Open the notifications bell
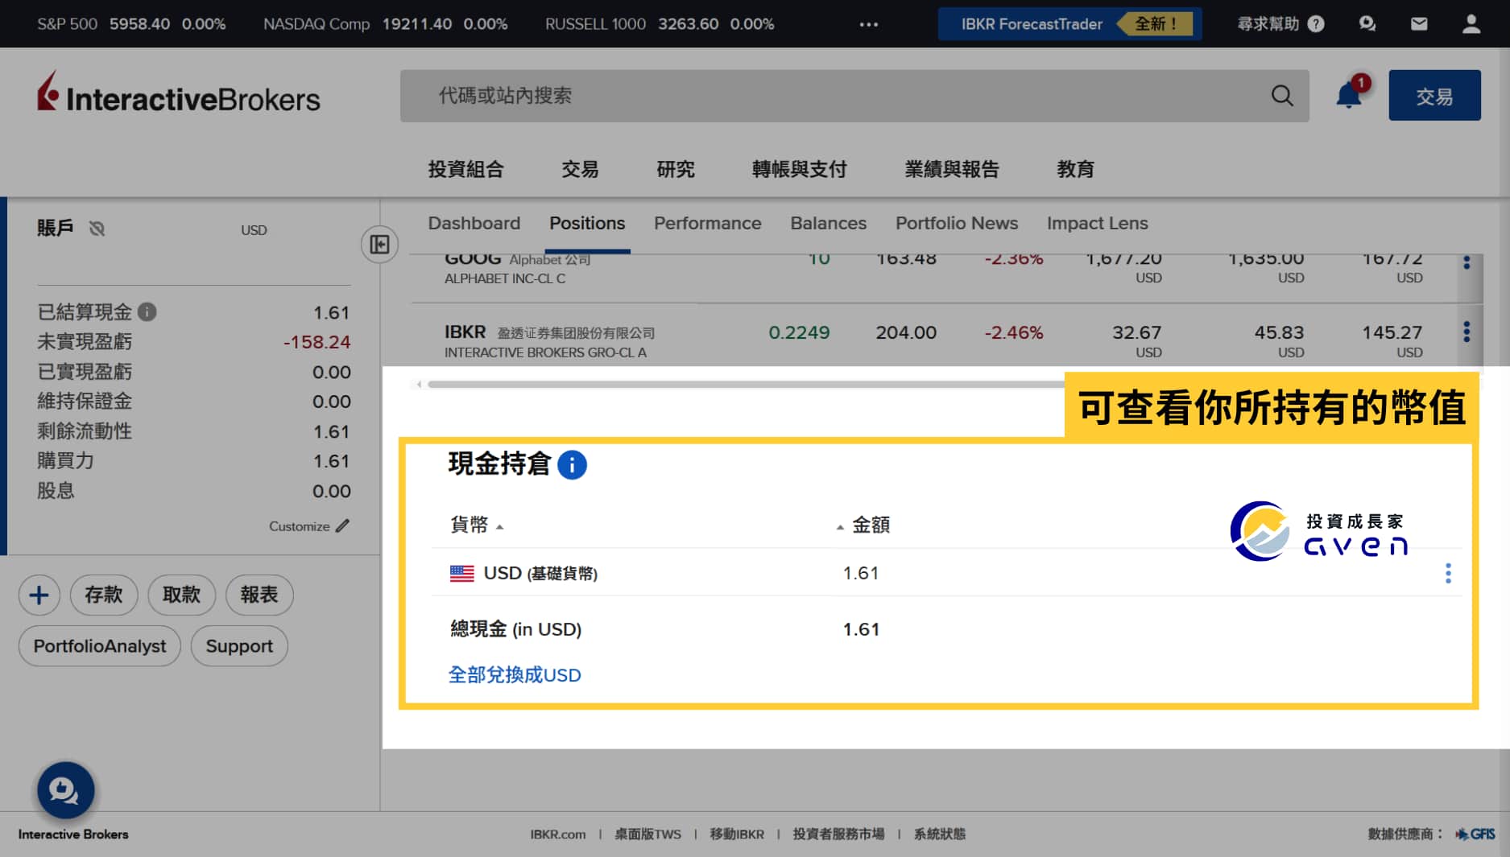Viewport: 1510px width, 857px height. click(x=1350, y=95)
